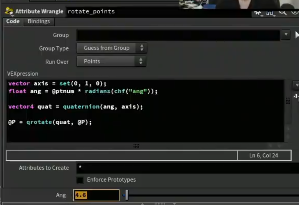
Task: Expand the VEXpression presets dropdown arrow
Action: pyautogui.click(x=296, y=85)
